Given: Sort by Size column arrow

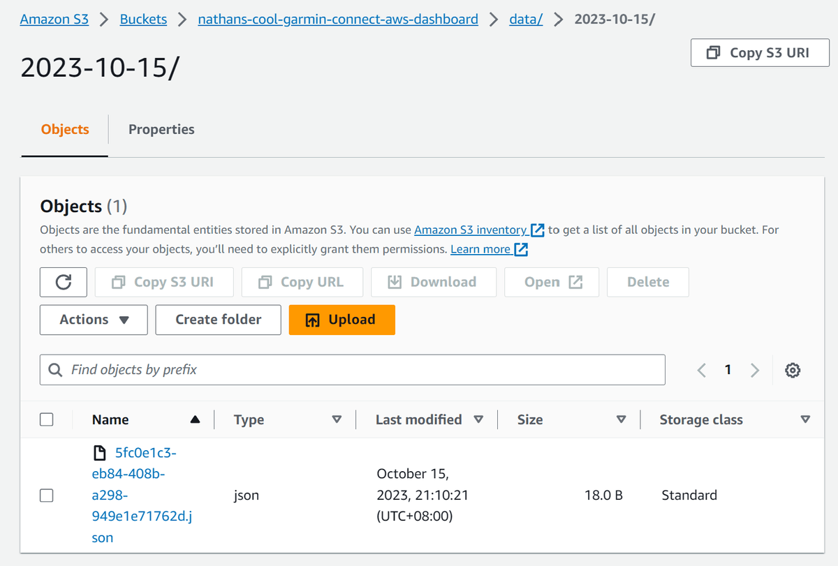Looking at the screenshot, I should coord(621,419).
